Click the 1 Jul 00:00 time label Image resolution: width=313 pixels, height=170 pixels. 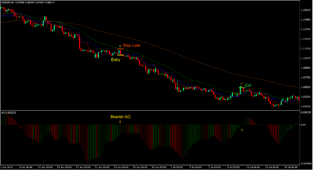tap(177, 167)
